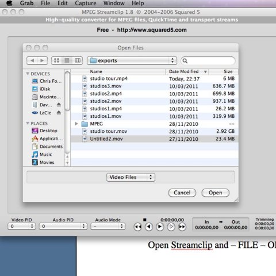Sort by the Date Modified column header
276x276 pixels.
(x=187, y=71)
